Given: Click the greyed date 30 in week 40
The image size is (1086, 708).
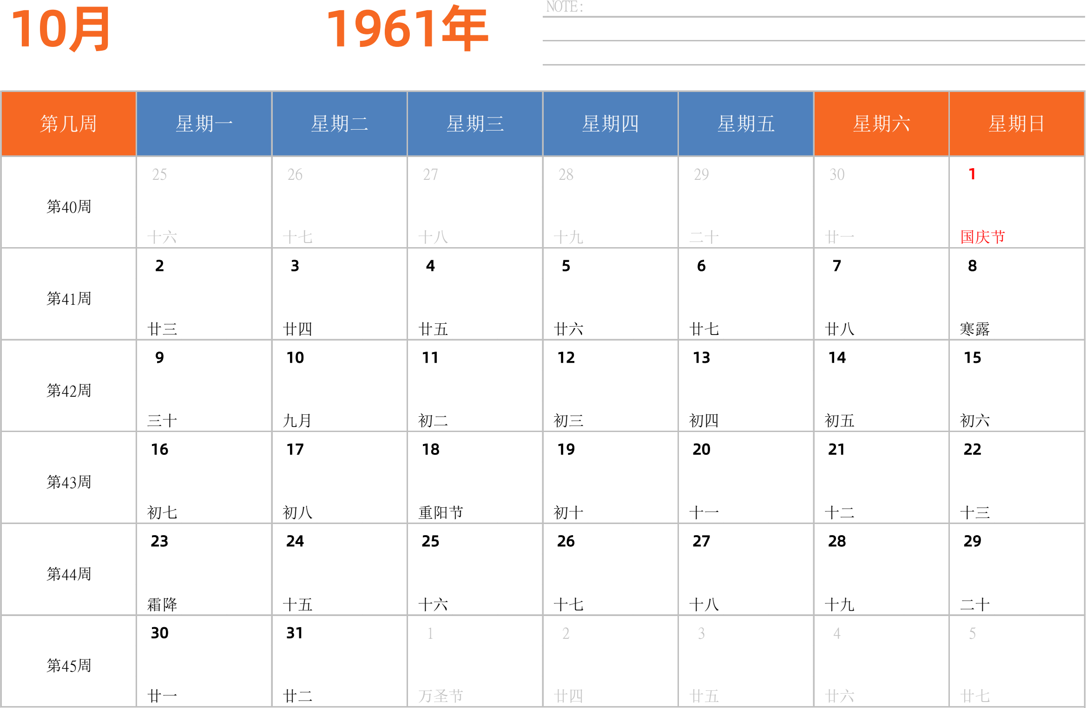Looking at the screenshot, I should click(x=837, y=175).
